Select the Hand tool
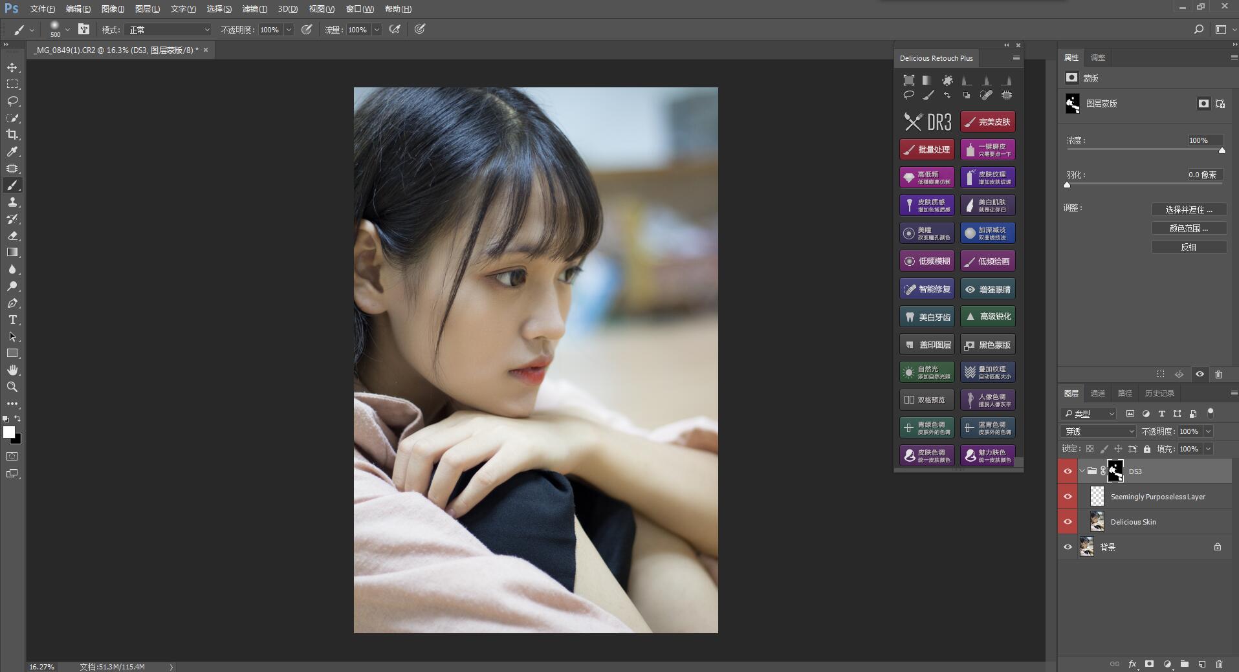 12,370
